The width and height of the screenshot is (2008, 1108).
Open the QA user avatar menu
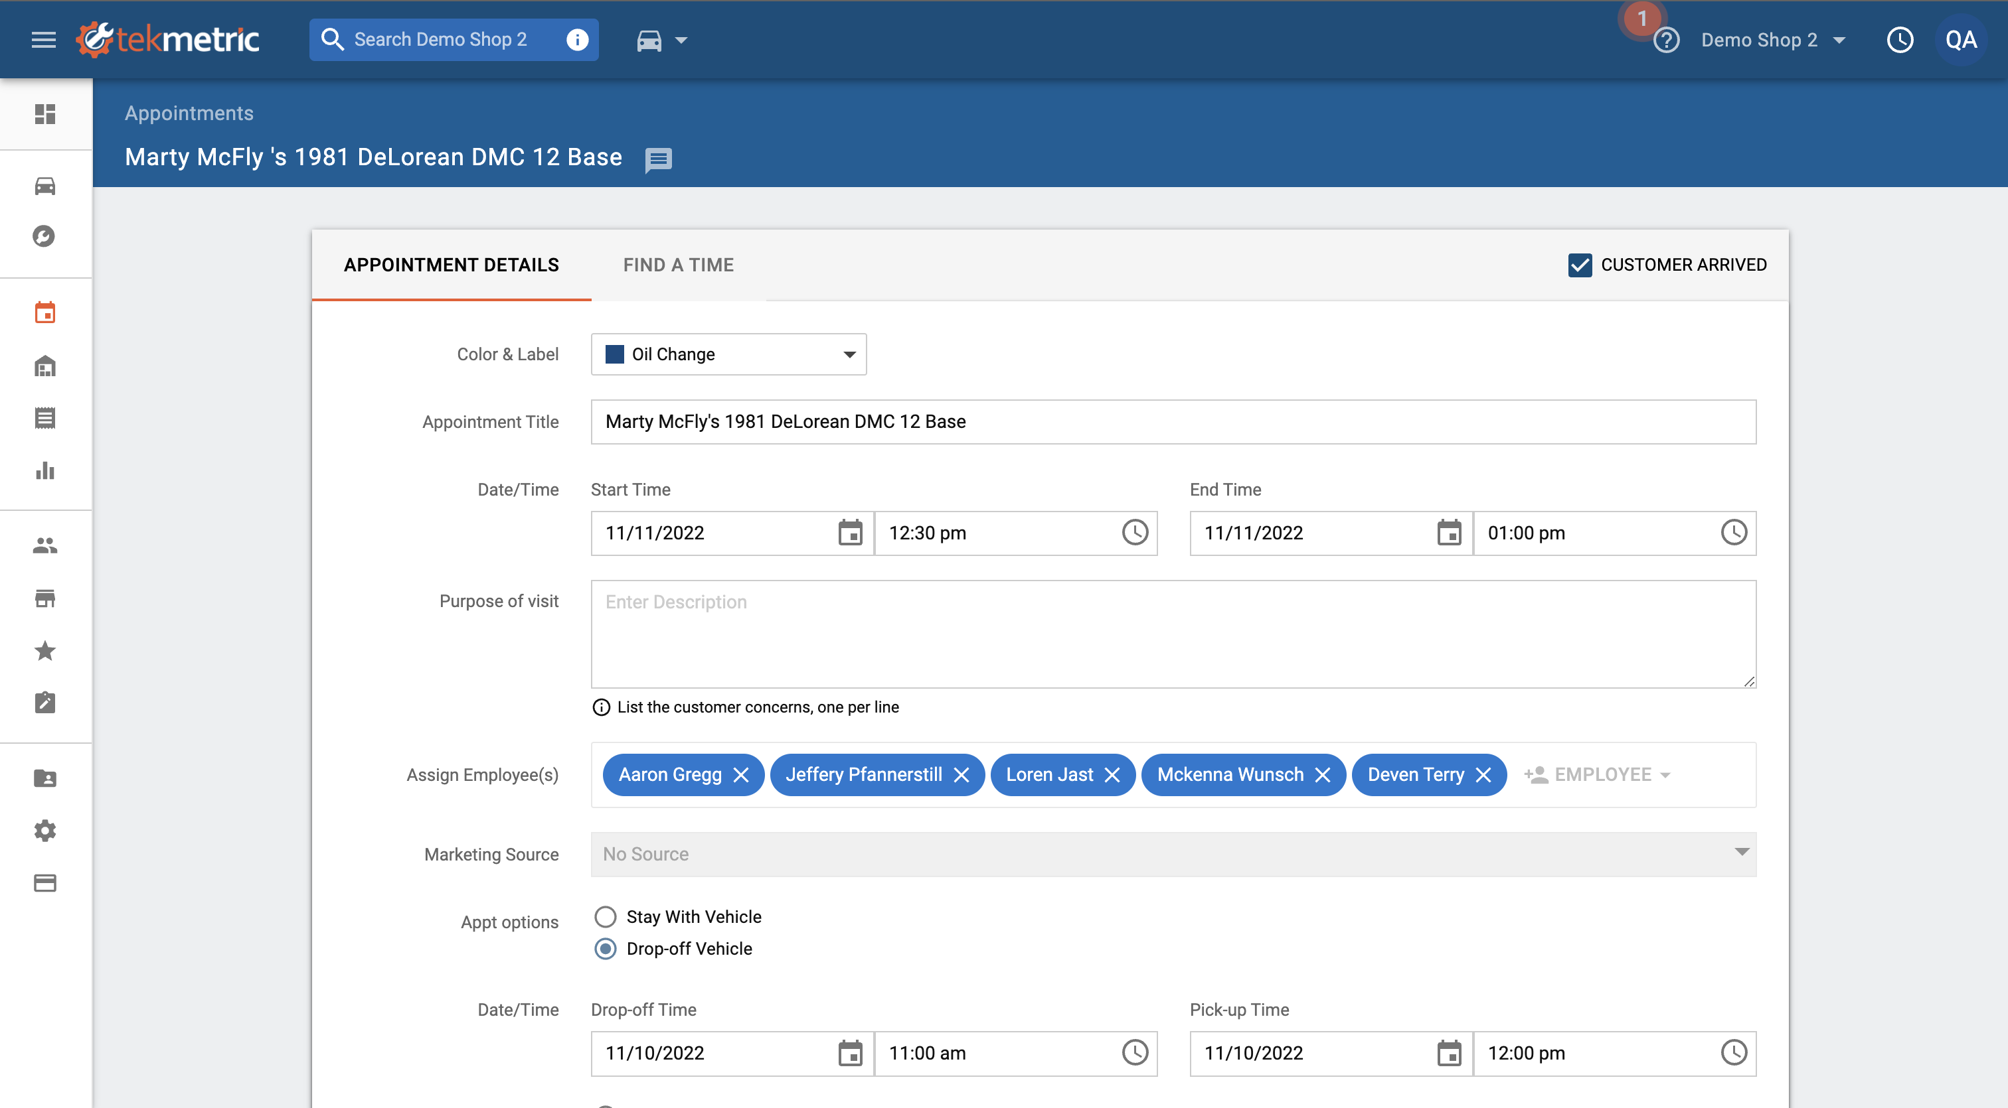point(1960,40)
